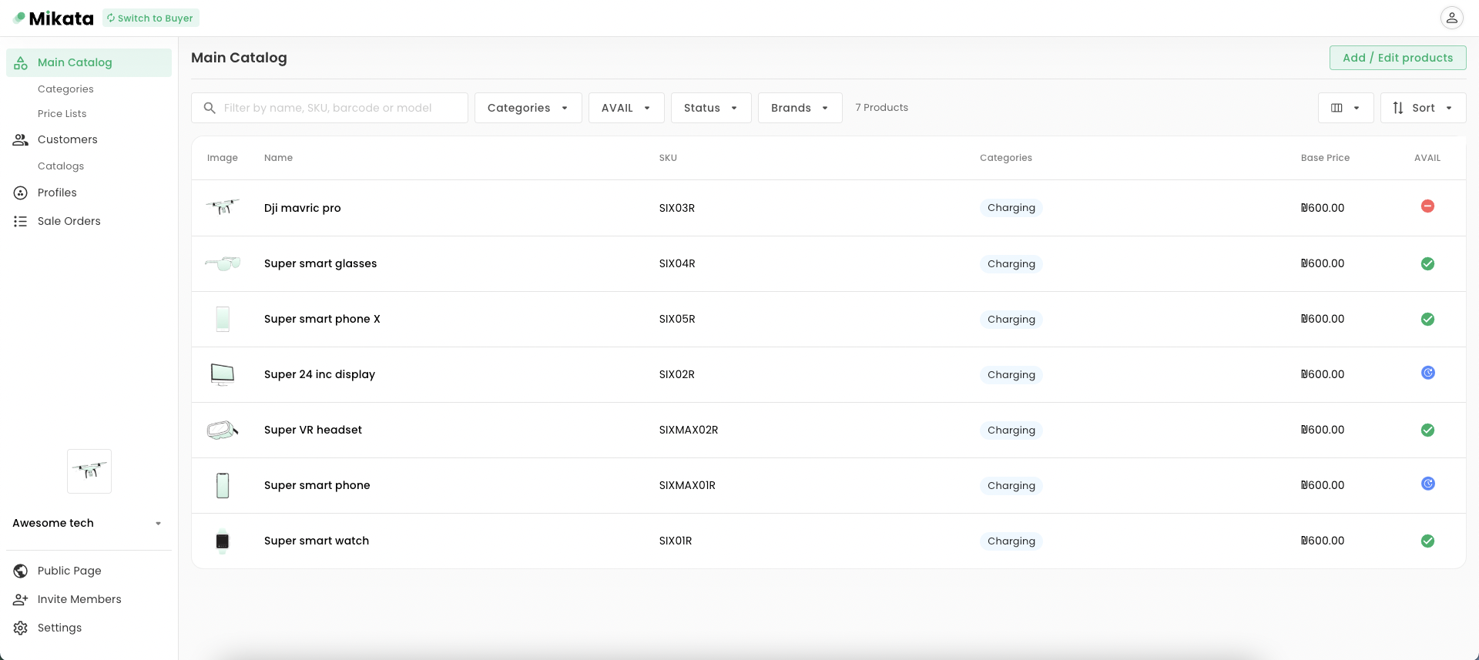Click the Charging tag on Dji mavric pro row
Viewport: 1479px width, 660px height.
pyautogui.click(x=1011, y=208)
